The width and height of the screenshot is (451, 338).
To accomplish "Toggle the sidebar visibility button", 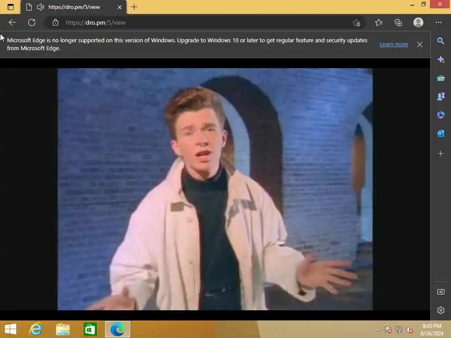I will [440, 292].
